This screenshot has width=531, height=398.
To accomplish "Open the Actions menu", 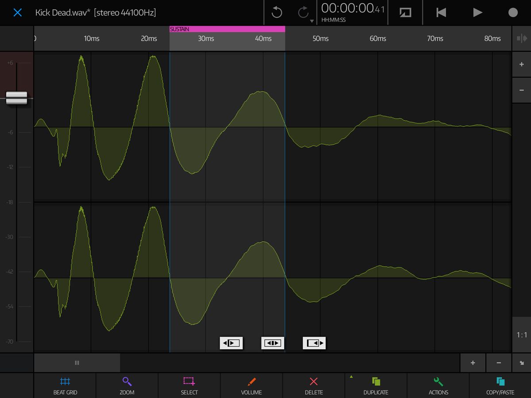I will pos(438,386).
